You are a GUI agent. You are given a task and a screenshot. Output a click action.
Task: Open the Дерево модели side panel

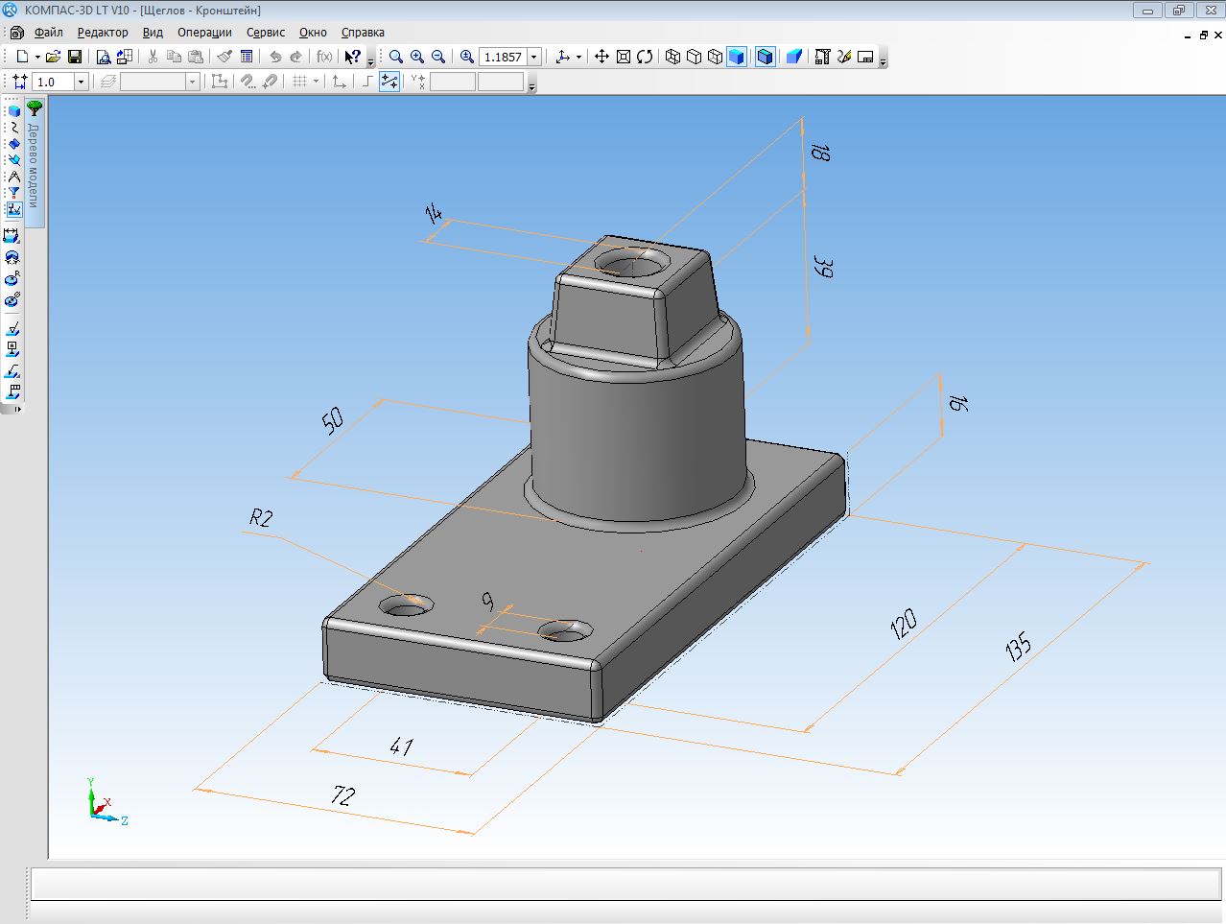coord(35,163)
